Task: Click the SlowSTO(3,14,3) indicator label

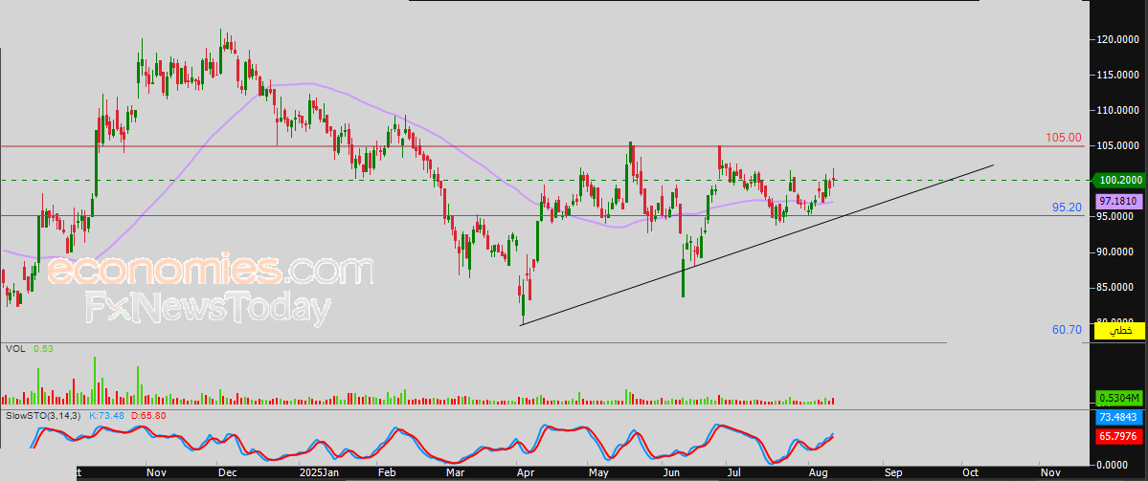Action: coord(44,415)
